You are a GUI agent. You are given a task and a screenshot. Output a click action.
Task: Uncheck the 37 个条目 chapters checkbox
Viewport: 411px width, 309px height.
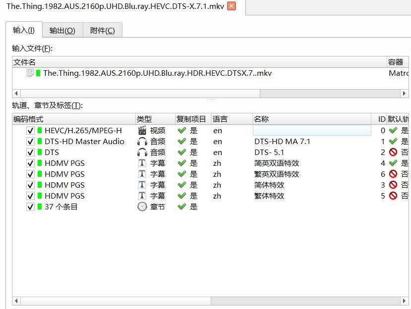point(30,207)
